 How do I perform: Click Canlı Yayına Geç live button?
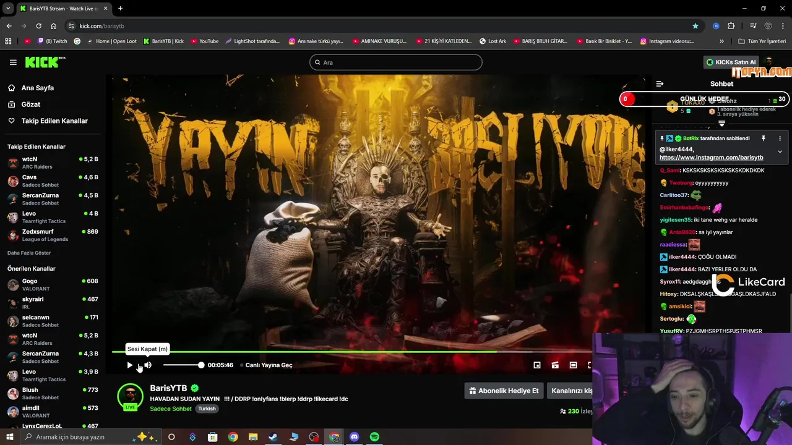pos(267,365)
